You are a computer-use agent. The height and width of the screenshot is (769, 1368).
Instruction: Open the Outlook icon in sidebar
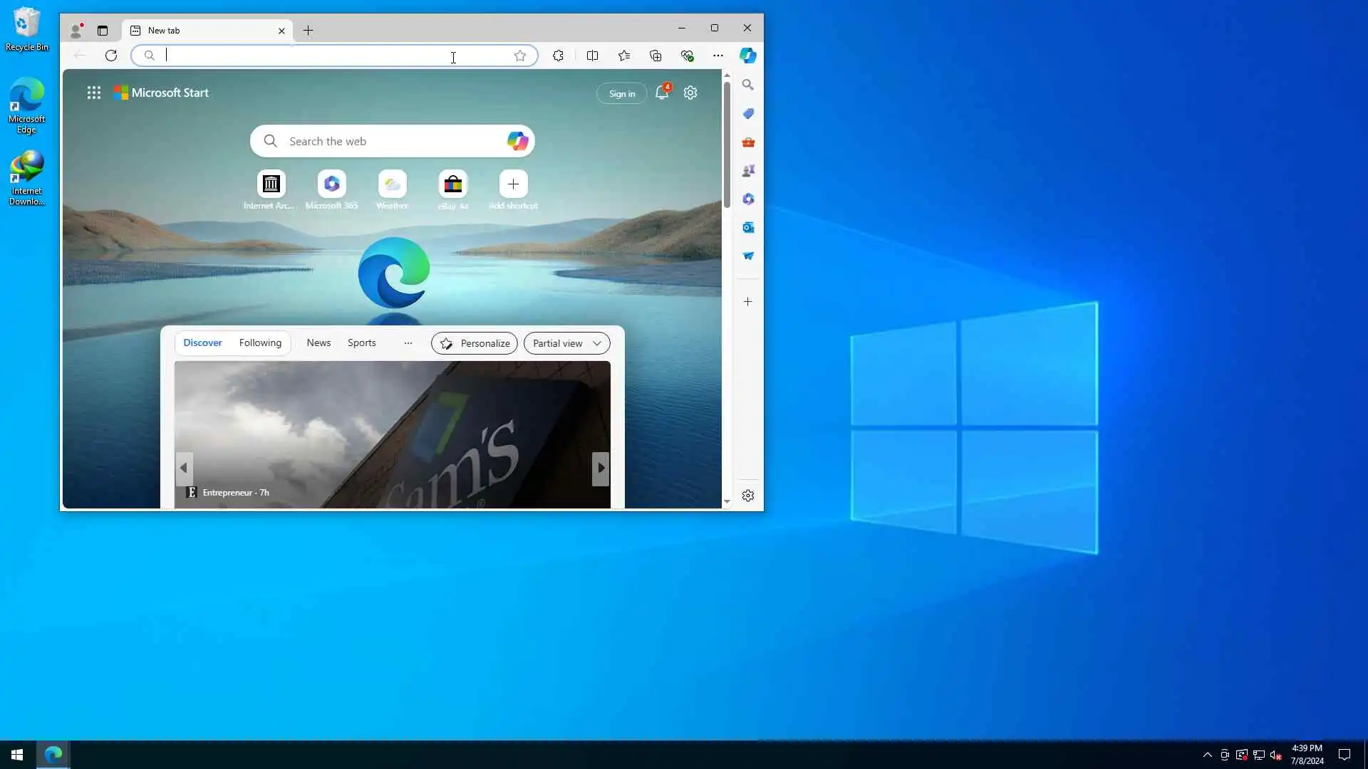coord(747,228)
